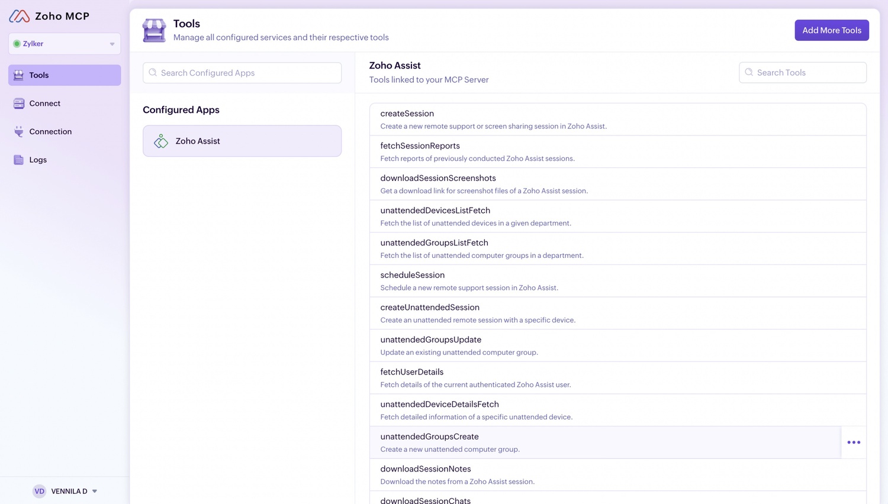Click the Zoho Assist app icon
Screen dimensions: 888x504
click(161, 141)
